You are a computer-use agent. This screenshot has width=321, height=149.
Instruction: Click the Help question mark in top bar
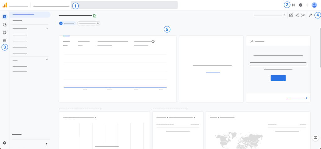pyautogui.click(x=301, y=5)
